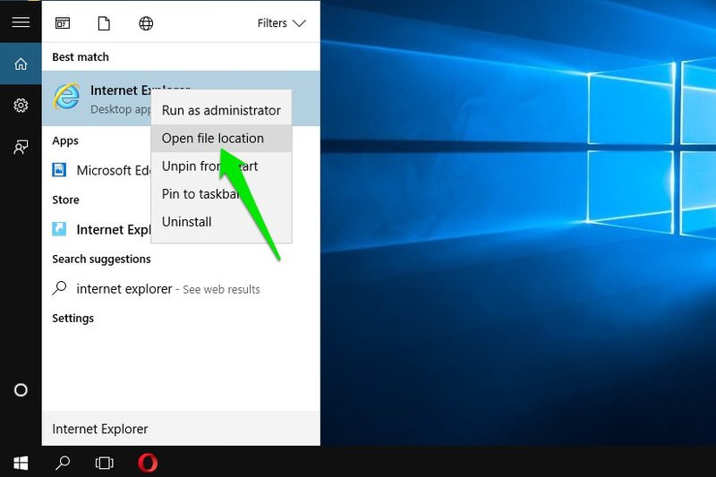Image resolution: width=716 pixels, height=477 pixels.
Task: Select Uninstall from context menu
Action: (x=221, y=222)
